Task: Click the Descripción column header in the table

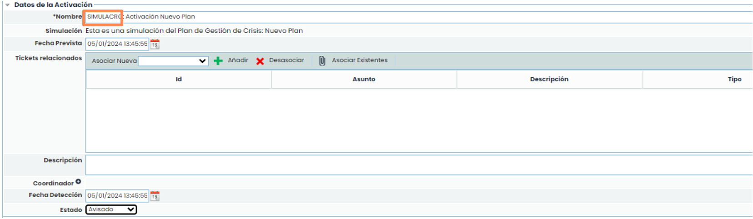Action: pyautogui.click(x=549, y=80)
